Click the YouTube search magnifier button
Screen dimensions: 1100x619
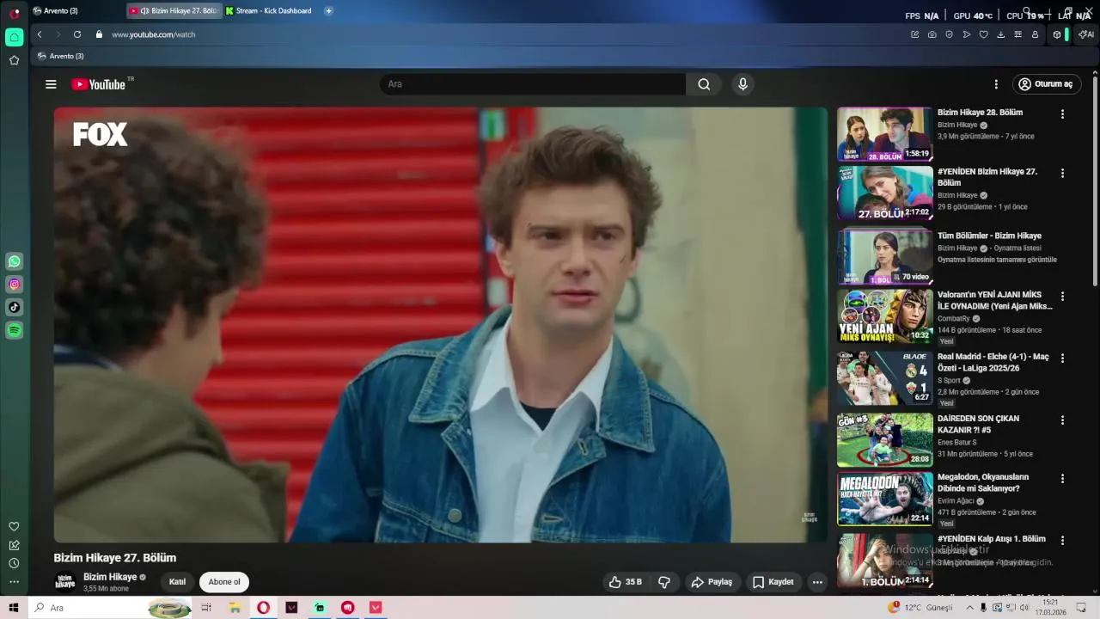click(704, 84)
